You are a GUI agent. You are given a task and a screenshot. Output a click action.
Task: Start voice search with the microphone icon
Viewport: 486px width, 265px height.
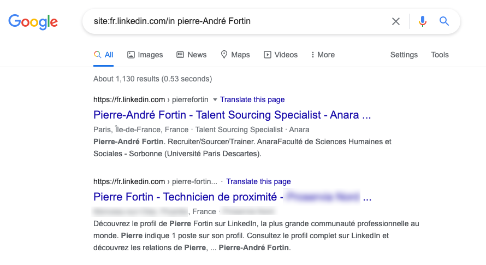tap(423, 21)
